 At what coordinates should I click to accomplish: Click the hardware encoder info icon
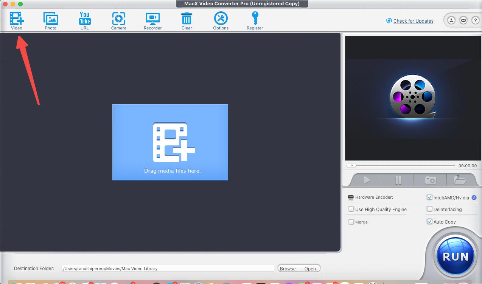[474, 197]
